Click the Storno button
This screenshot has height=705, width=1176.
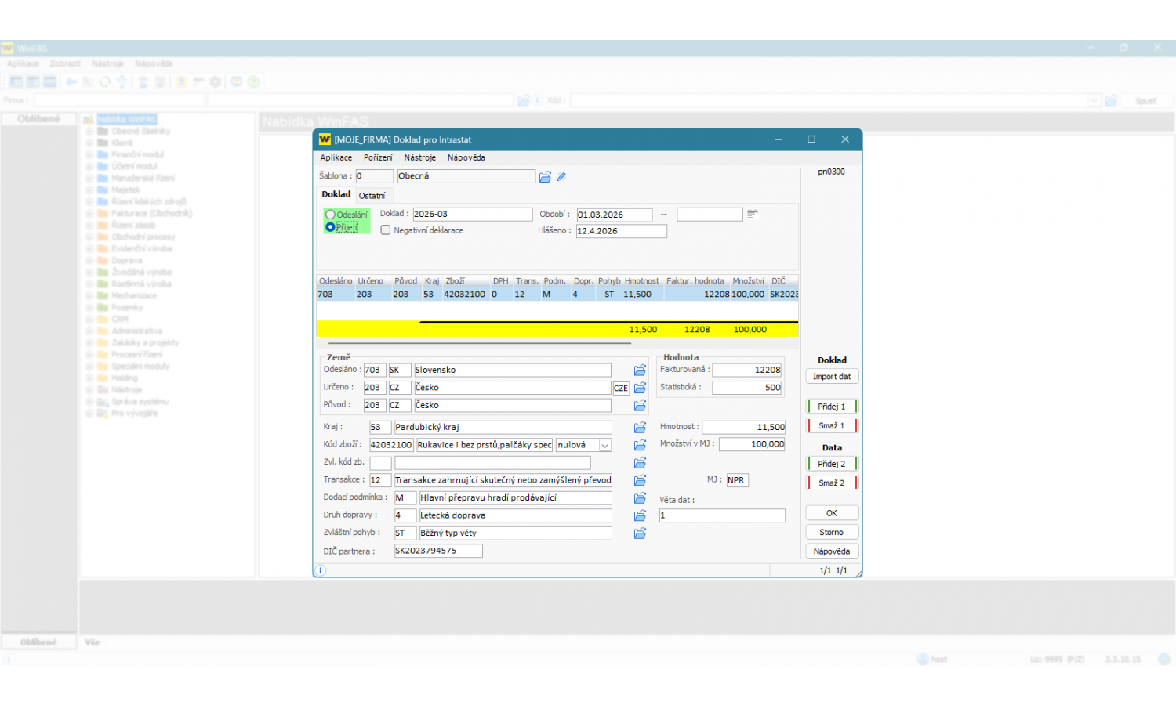click(x=832, y=533)
